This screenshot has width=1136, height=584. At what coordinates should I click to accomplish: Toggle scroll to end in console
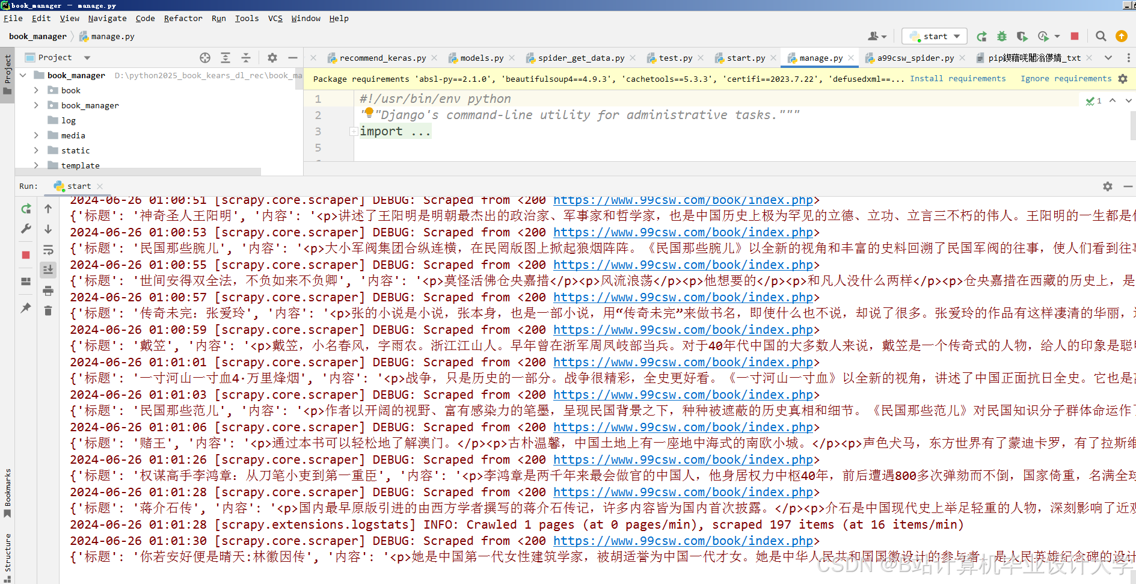48,269
